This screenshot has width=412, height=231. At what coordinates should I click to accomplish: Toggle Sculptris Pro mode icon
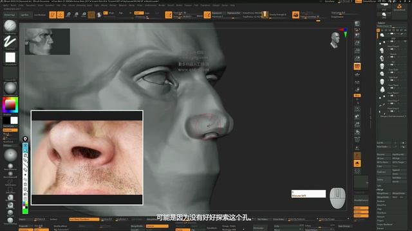coord(99,15)
